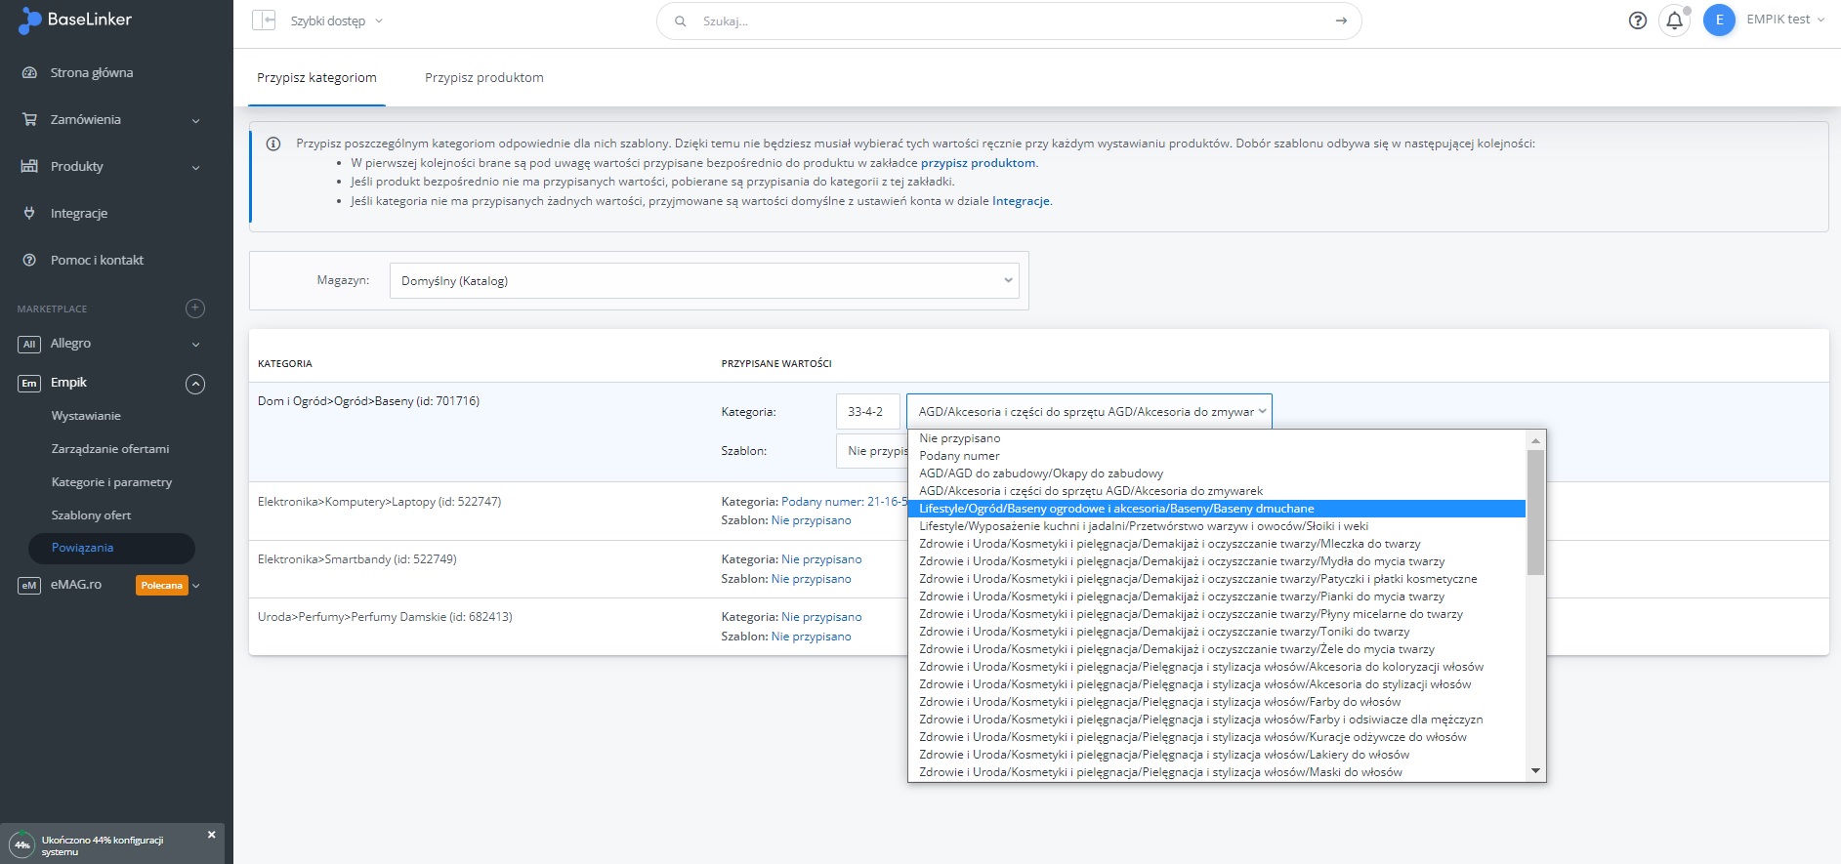Click the Integracje link in info box
Image resolution: width=1841 pixels, height=864 pixels.
[x=1021, y=201]
